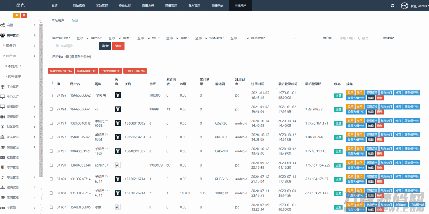
Task: Click the red trash icon button
Action: pyautogui.click(x=24, y=16)
